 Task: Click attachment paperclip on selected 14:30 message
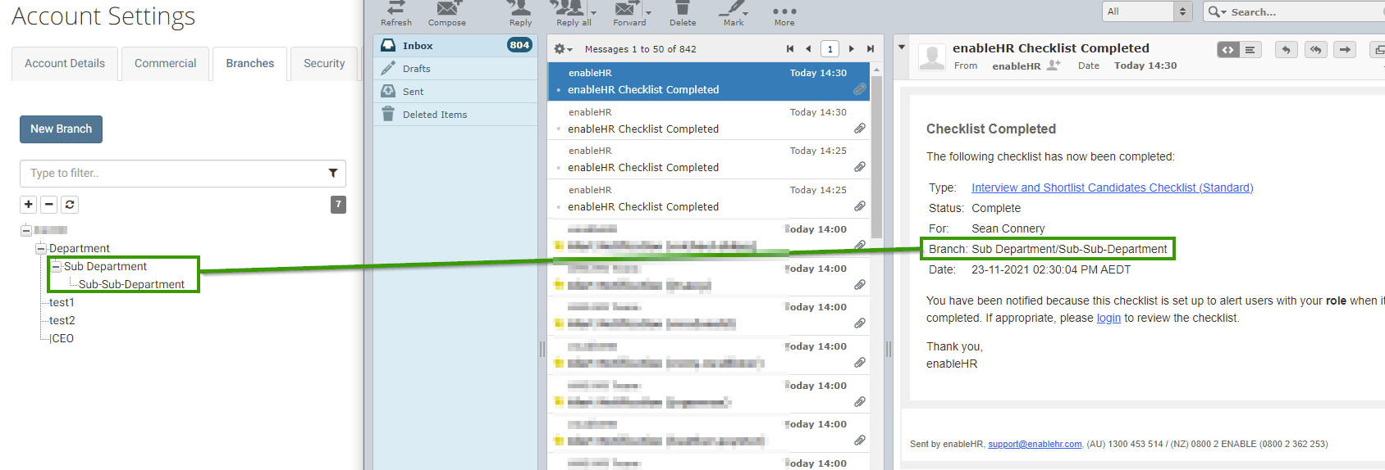point(860,89)
